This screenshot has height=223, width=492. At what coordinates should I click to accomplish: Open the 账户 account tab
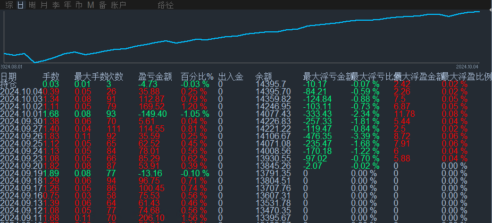point(118,5)
